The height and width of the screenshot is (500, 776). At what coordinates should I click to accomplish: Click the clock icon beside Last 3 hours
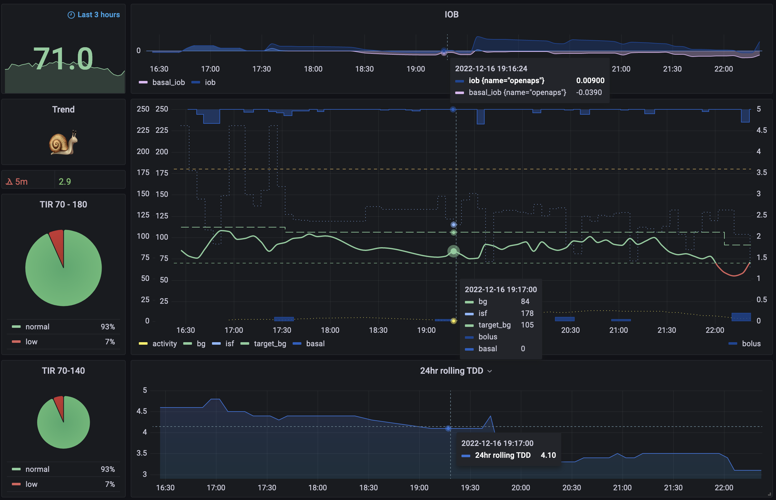coord(71,15)
